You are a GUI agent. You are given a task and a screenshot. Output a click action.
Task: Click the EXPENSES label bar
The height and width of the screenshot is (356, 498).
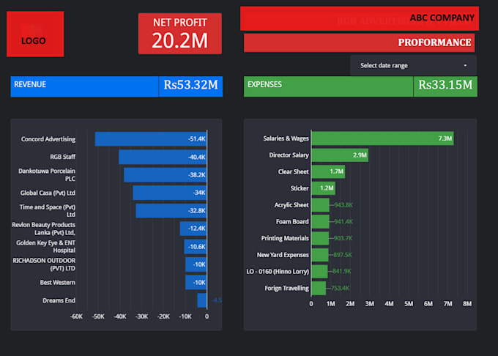point(328,86)
